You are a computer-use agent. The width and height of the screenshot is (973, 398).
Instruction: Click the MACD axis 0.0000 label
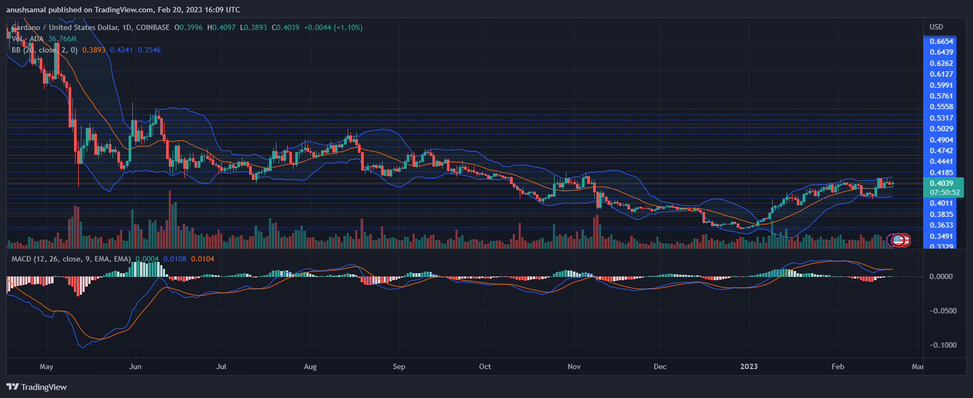pyautogui.click(x=941, y=276)
